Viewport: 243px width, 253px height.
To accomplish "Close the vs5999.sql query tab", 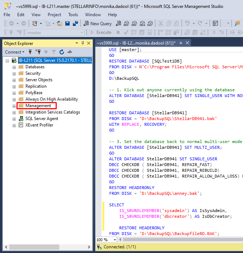I will click(x=187, y=43).
